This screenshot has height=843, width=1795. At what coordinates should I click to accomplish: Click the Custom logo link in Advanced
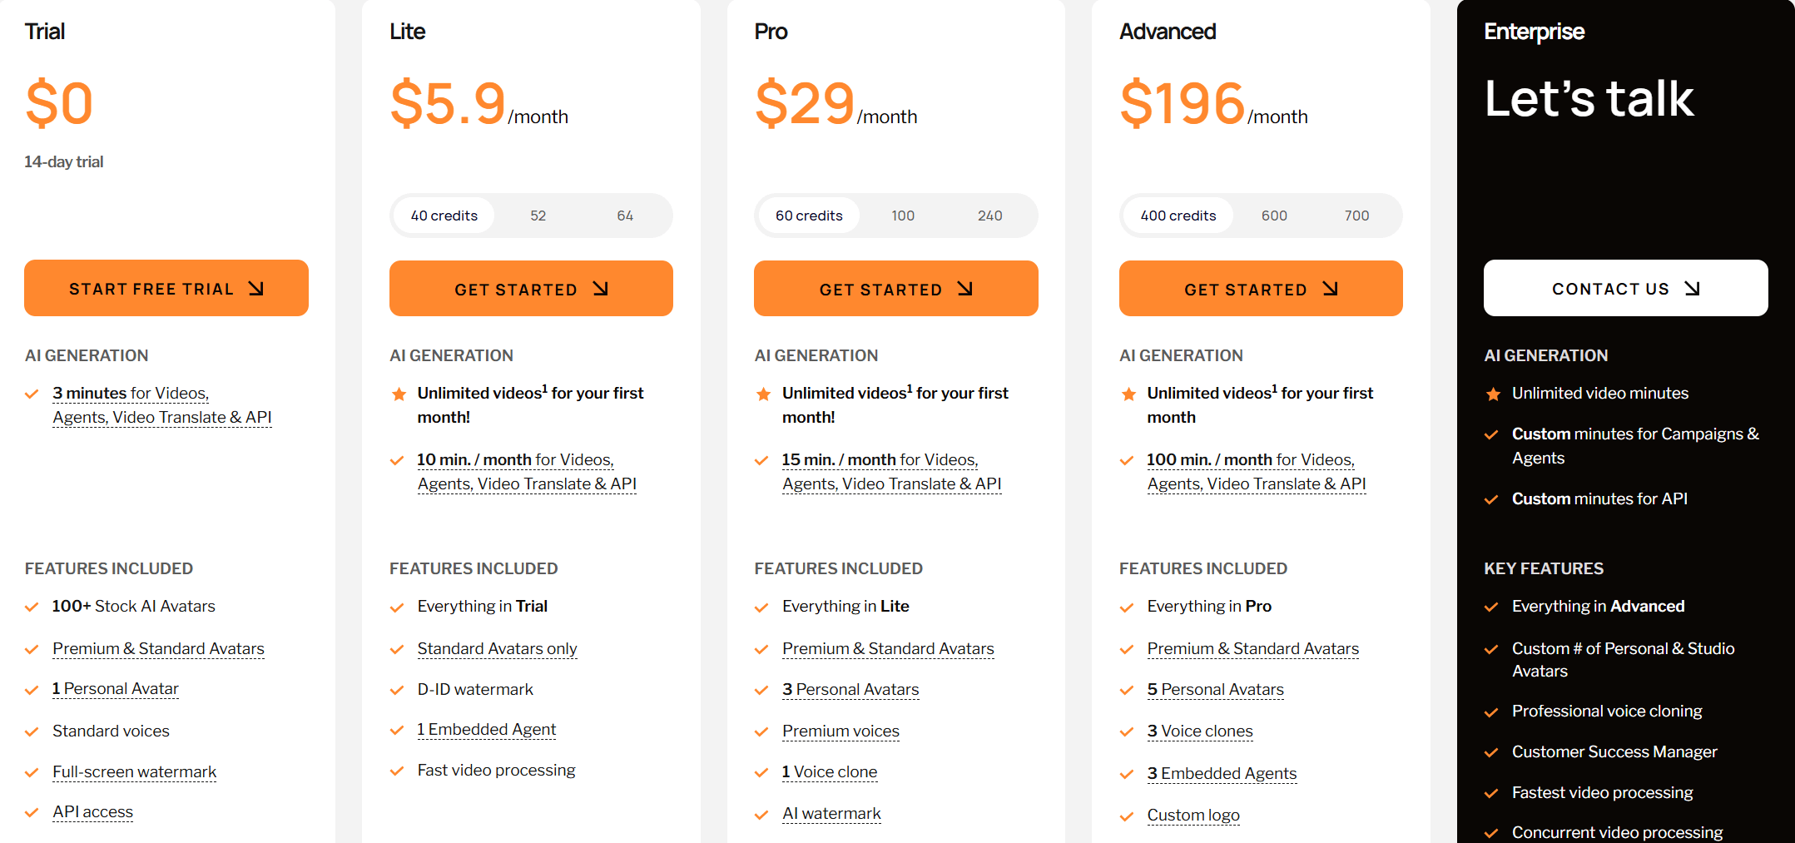[1193, 815]
